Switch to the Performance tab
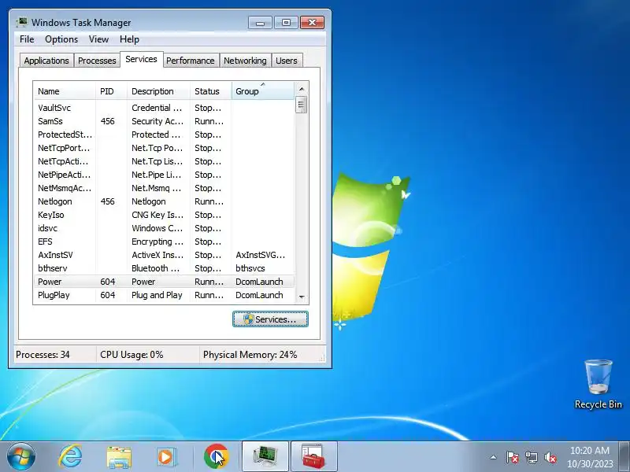Screen dimensions: 630x472 click(191, 61)
